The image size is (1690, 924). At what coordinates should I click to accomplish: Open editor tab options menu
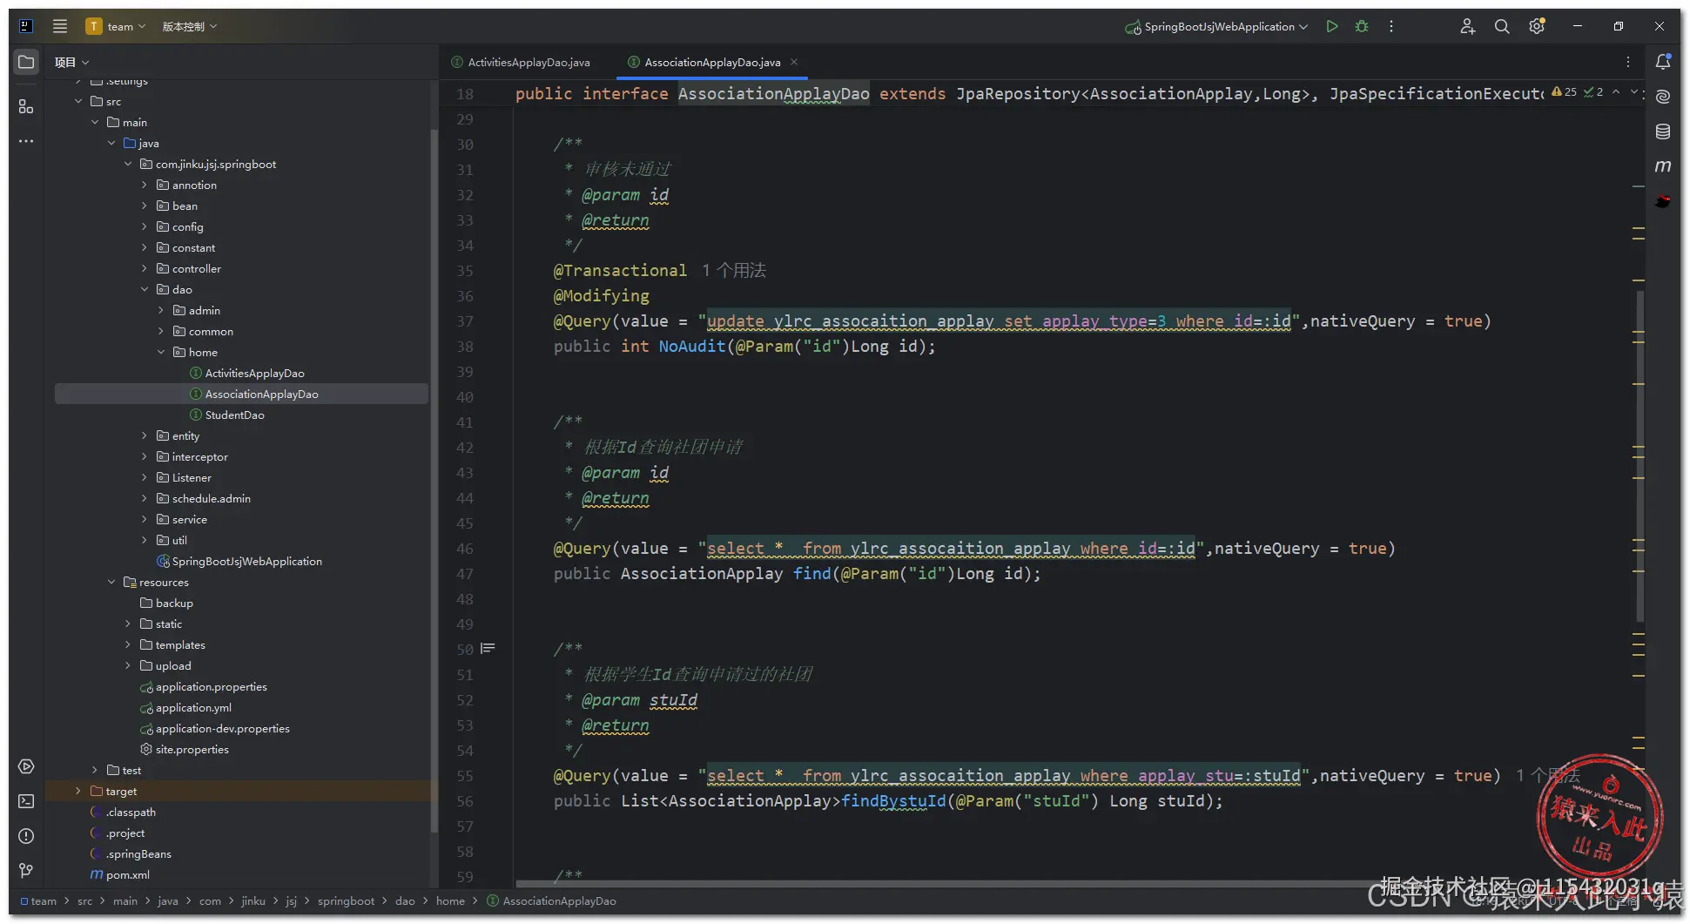point(1628,62)
